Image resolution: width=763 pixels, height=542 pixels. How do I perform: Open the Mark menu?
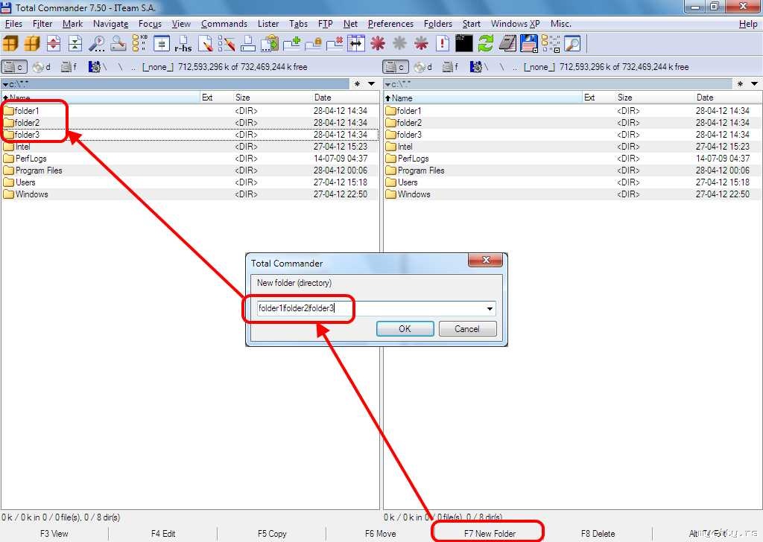pyautogui.click(x=72, y=24)
